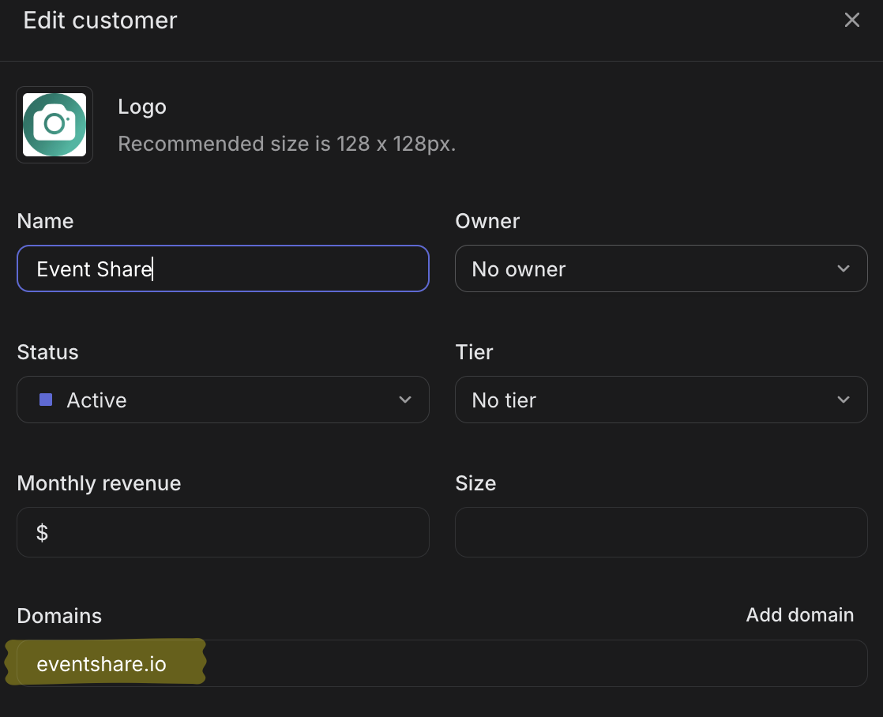Click the Logo label text
The image size is (883, 717).
tap(142, 107)
